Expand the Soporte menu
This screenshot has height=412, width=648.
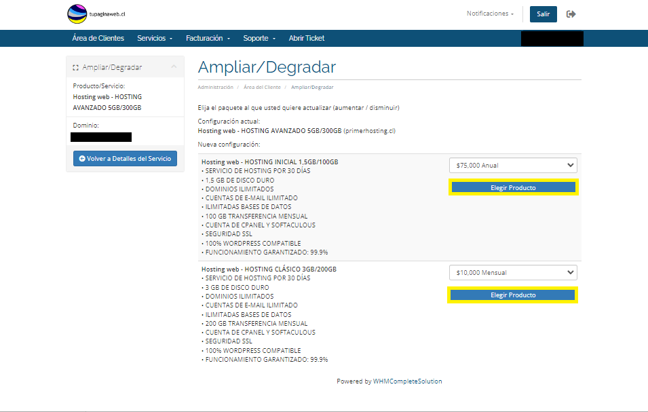click(x=259, y=38)
